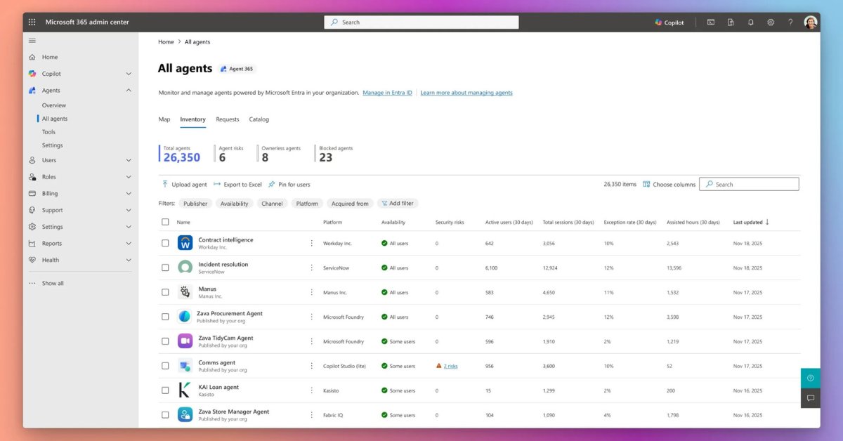Click the Zava Procurement Agent icon
This screenshot has height=441, width=843.
[x=185, y=317]
